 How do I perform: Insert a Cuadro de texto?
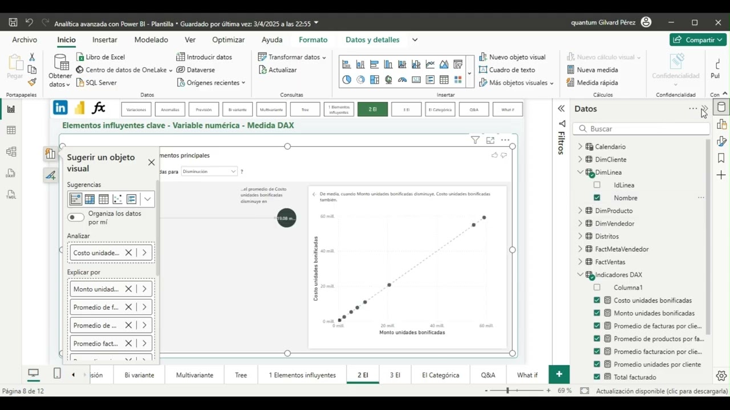coord(507,69)
